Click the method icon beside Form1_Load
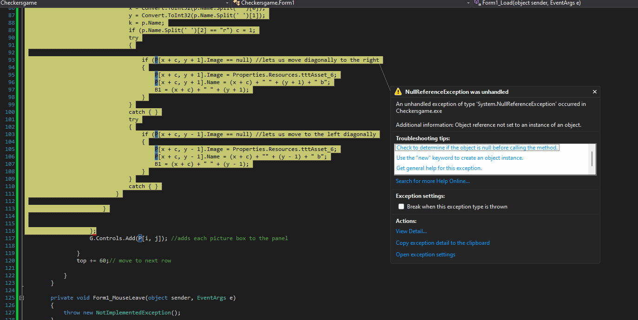The height and width of the screenshot is (320, 638). [477, 3]
